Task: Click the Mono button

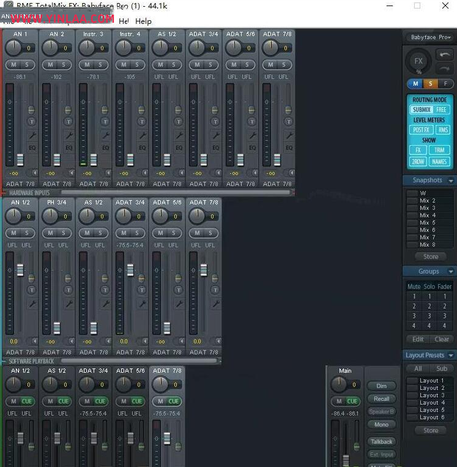Action: point(381,424)
